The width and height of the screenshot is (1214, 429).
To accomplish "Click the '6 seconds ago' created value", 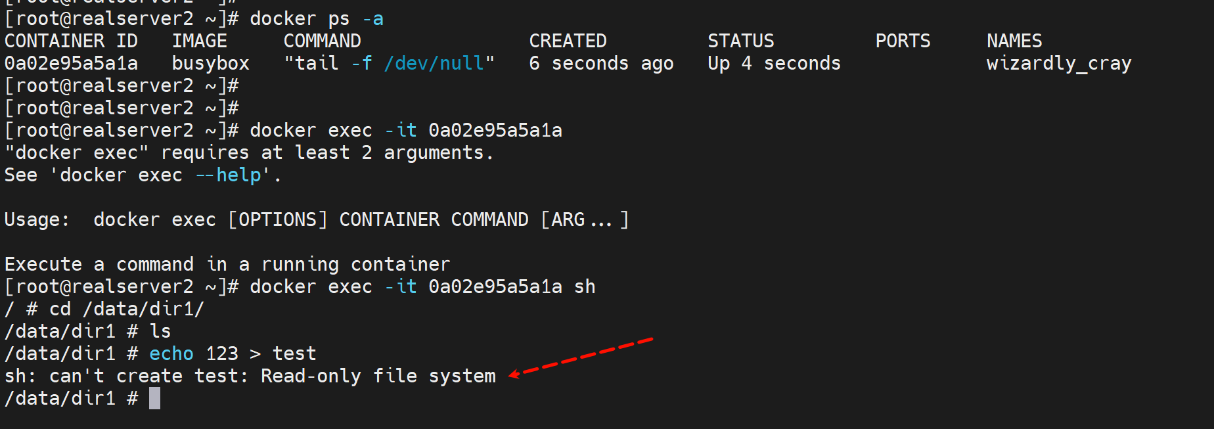I will pyautogui.click(x=601, y=63).
